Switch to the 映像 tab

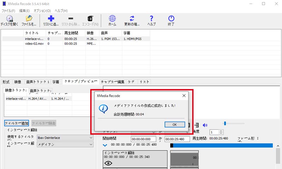pos(18,82)
